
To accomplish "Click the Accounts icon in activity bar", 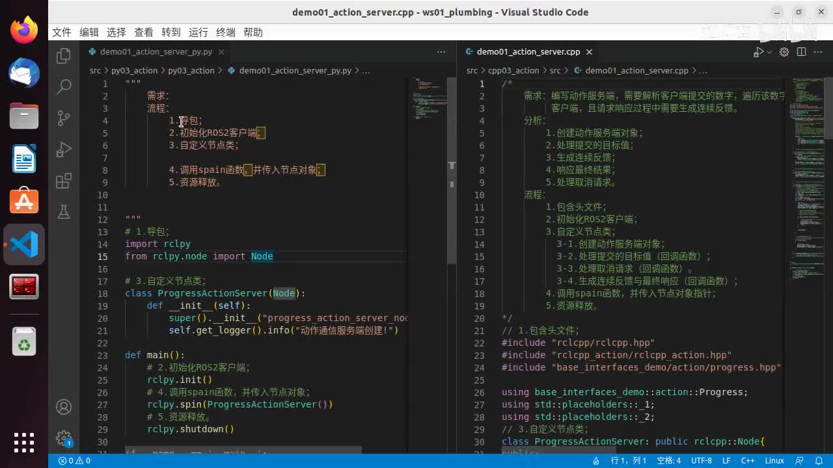I will (x=64, y=407).
